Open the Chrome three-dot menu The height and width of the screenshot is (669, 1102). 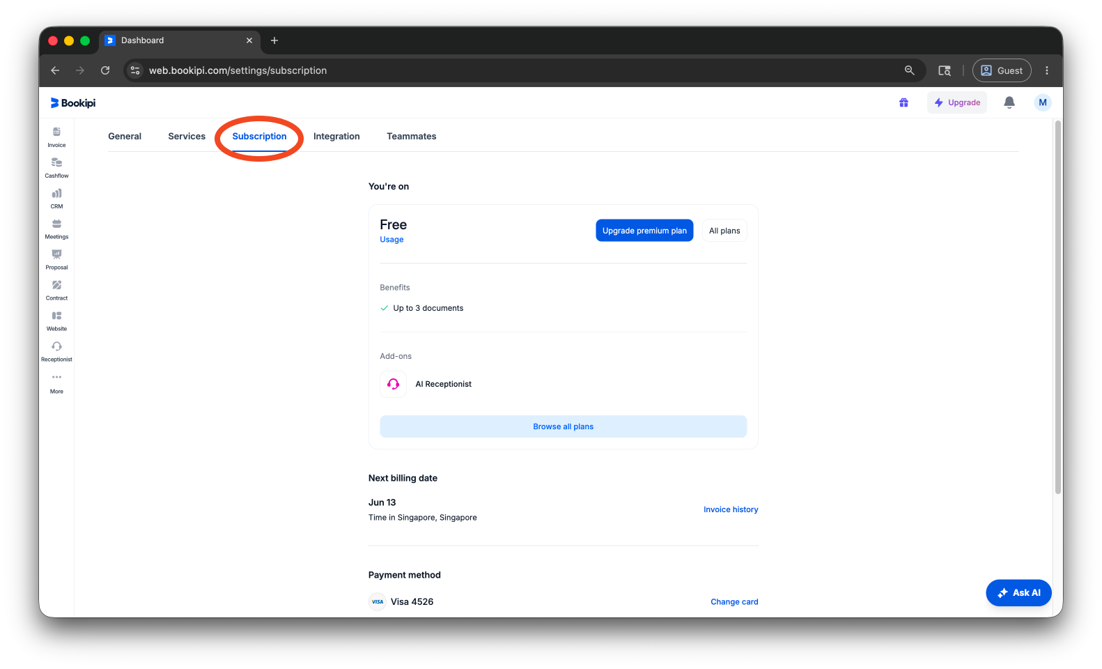pyautogui.click(x=1046, y=70)
